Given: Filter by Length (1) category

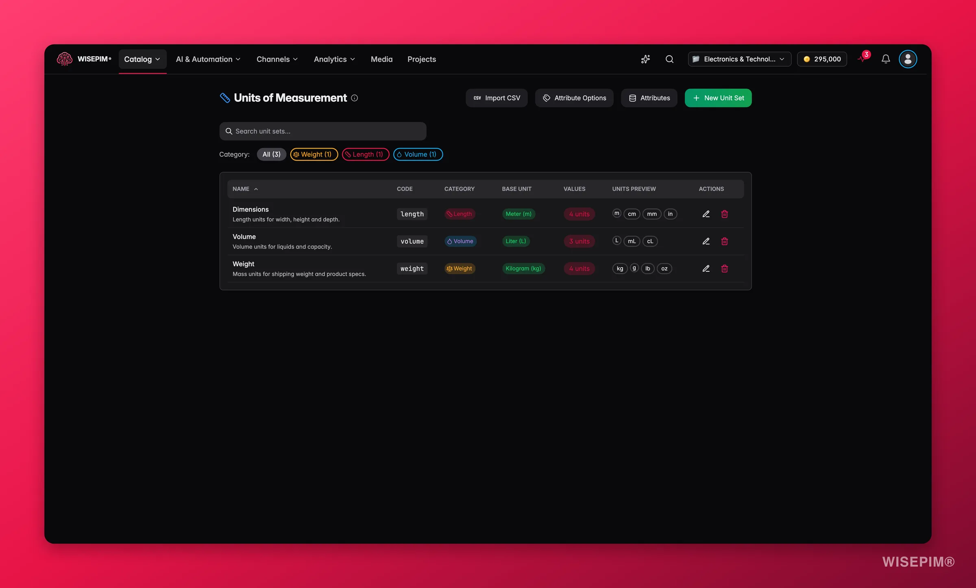Looking at the screenshot, I should point(366,154).
